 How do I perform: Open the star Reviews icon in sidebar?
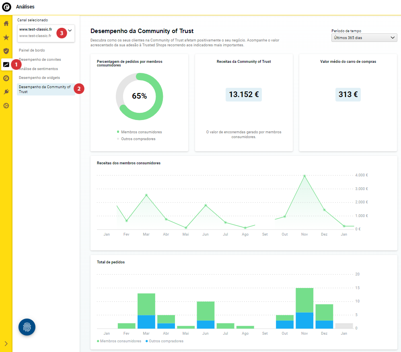click(x=6, y=37)
